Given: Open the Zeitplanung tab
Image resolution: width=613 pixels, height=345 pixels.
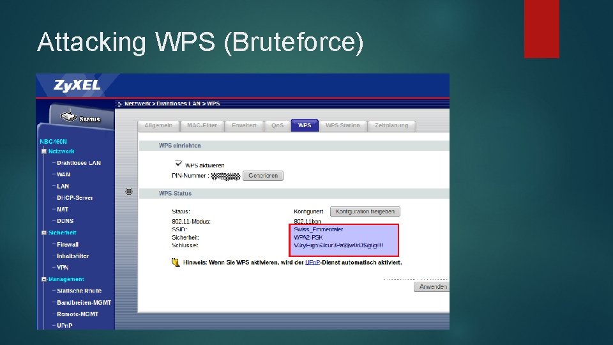Looking at the screenshot, I should pos(391,126).
